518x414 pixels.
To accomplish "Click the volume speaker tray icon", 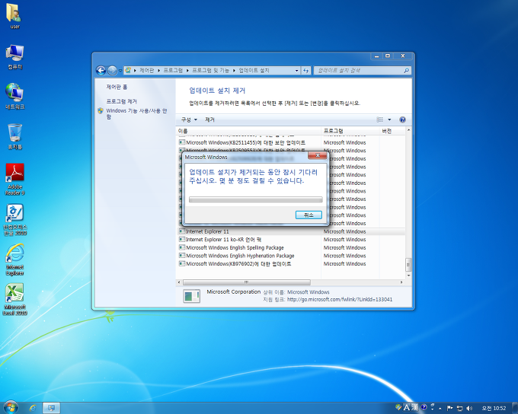I will [x=468, y=409].
